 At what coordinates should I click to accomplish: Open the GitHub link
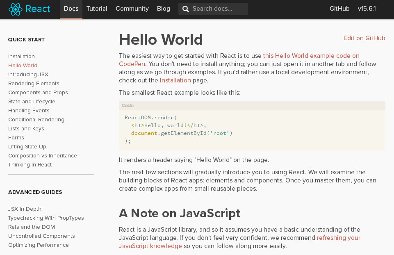point(339,9)
